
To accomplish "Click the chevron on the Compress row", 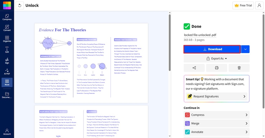I will 247,115.
